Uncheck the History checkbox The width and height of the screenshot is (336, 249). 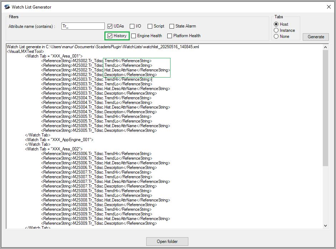110,36
